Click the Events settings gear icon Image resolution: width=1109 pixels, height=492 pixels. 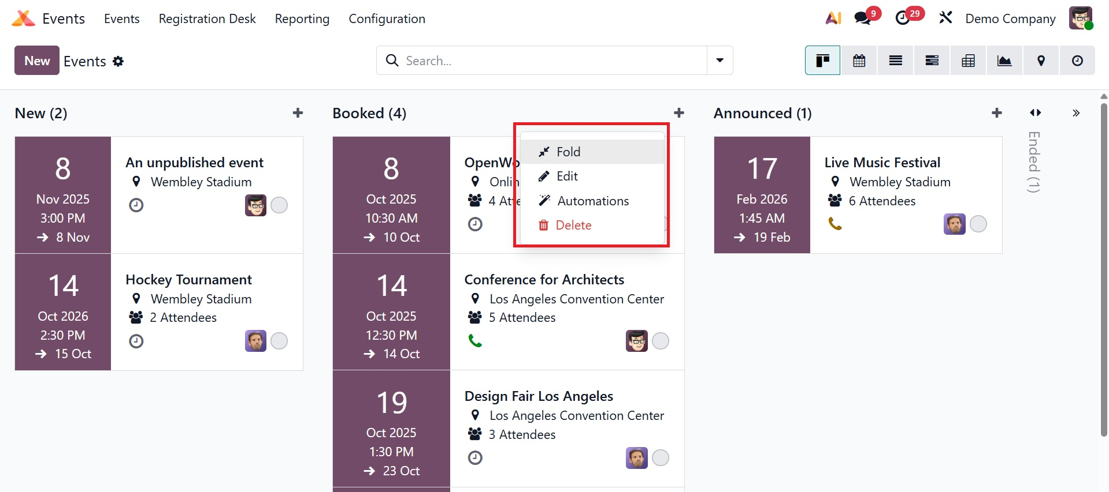[118, 61]
